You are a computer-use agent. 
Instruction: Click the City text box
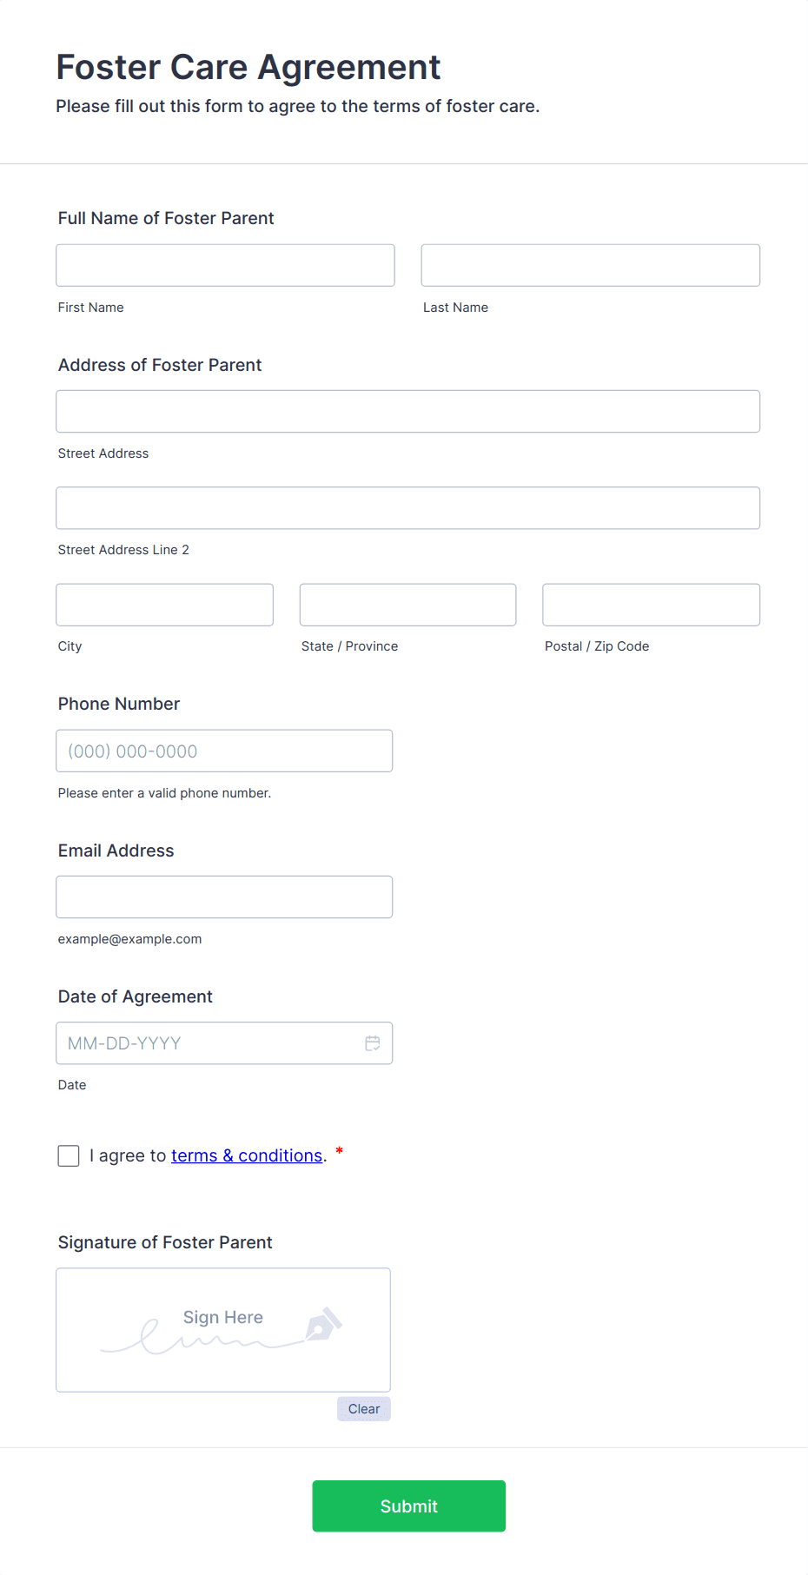[164, 605]
